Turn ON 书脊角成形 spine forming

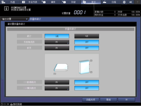[57, 42]
